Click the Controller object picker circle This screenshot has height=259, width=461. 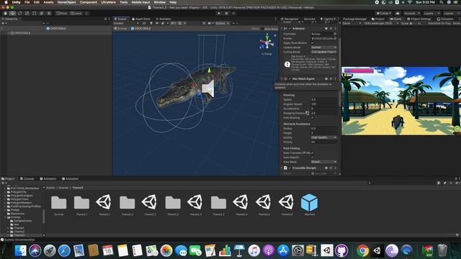click(x=335, y=34)
